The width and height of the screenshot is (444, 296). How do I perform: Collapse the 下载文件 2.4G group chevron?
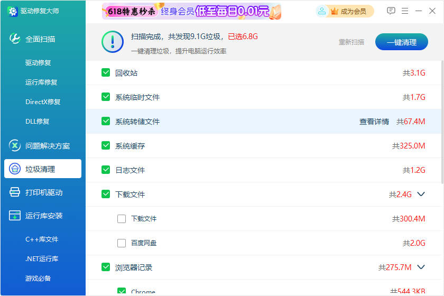[x=421, y=195]
